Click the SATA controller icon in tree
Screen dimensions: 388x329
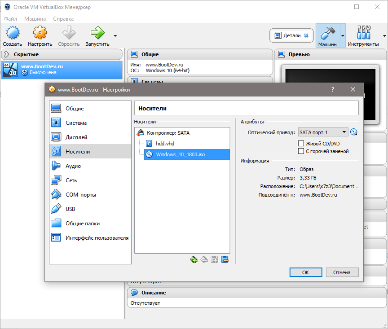[140, 133]
